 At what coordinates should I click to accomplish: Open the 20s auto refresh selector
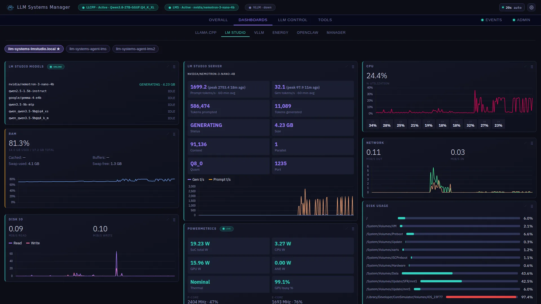click(x=512, y=8)
